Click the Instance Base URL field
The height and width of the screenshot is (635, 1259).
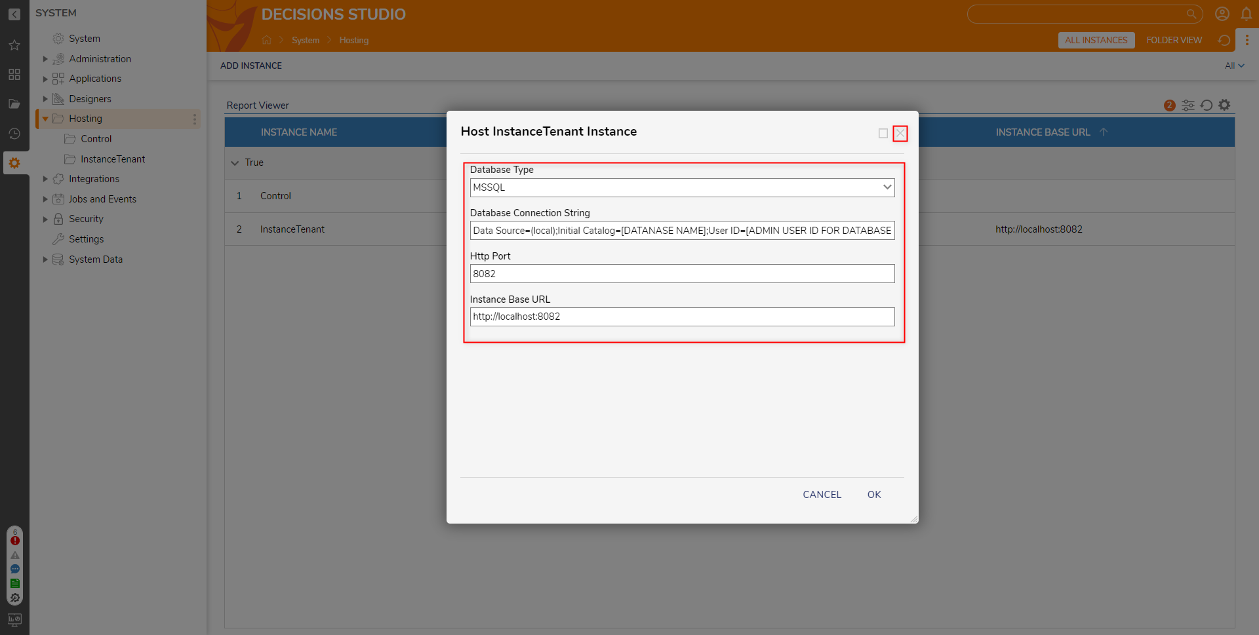click(682, 317)
